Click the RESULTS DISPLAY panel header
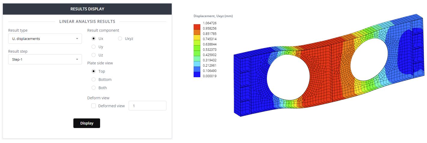Image resolution: width=427 pixels, height=143 pixels. pos(87,9)
